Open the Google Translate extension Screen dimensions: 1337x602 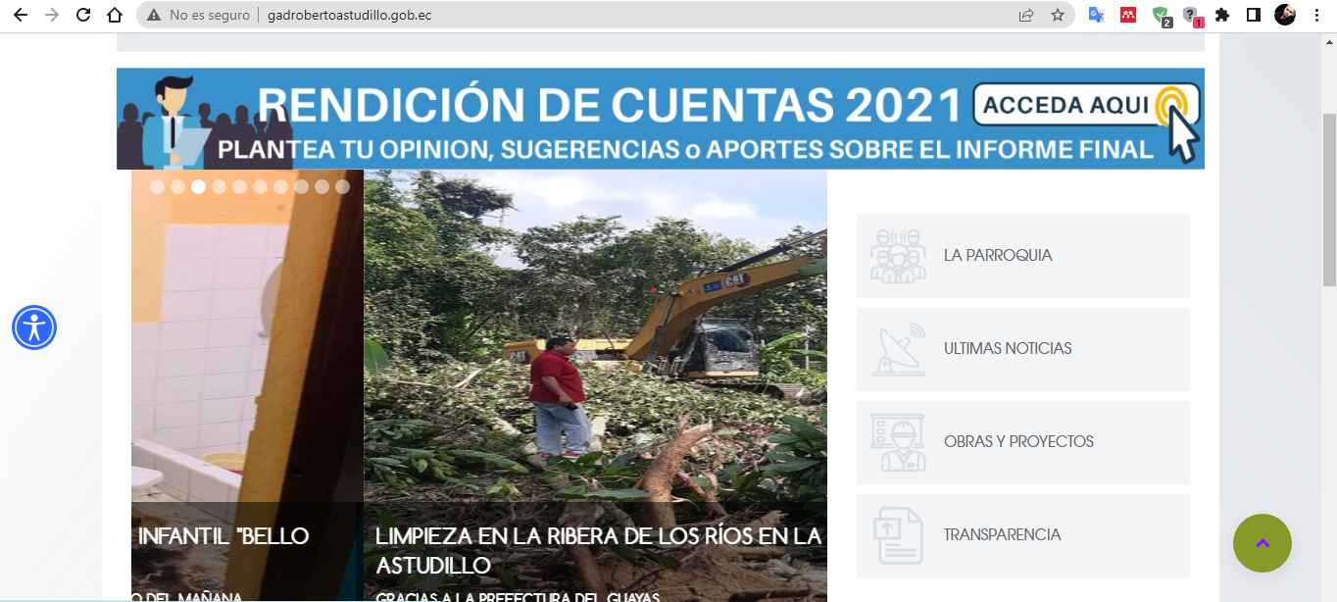(x=1096, y=15)
